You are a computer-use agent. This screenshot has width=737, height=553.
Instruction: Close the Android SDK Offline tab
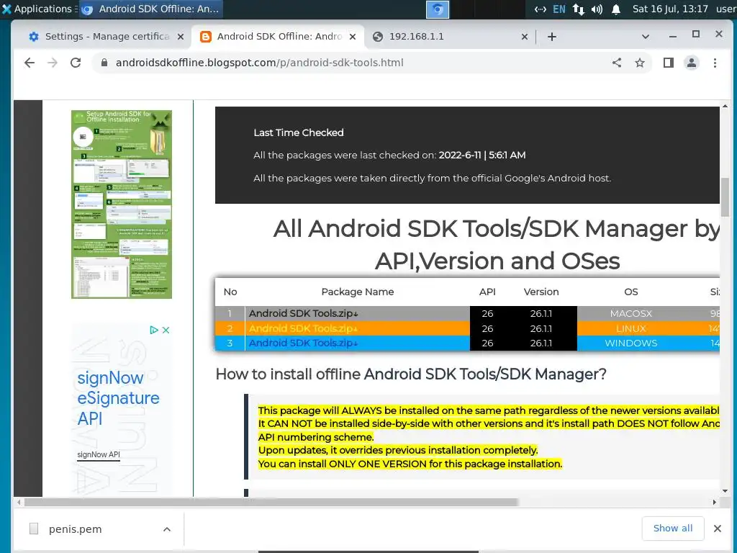pyautogui.click(x=353, y=37)
